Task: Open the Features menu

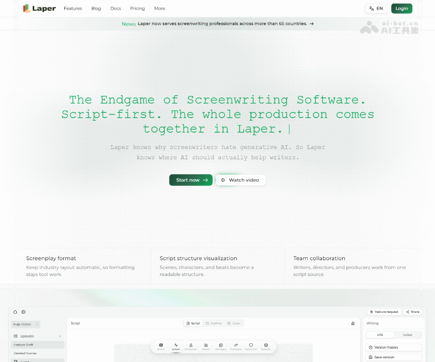Action: [73, 9]
